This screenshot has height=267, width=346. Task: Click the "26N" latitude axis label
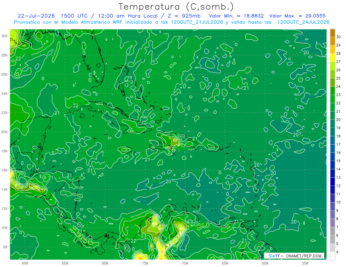pyautogui.click(x=5, y=74)
